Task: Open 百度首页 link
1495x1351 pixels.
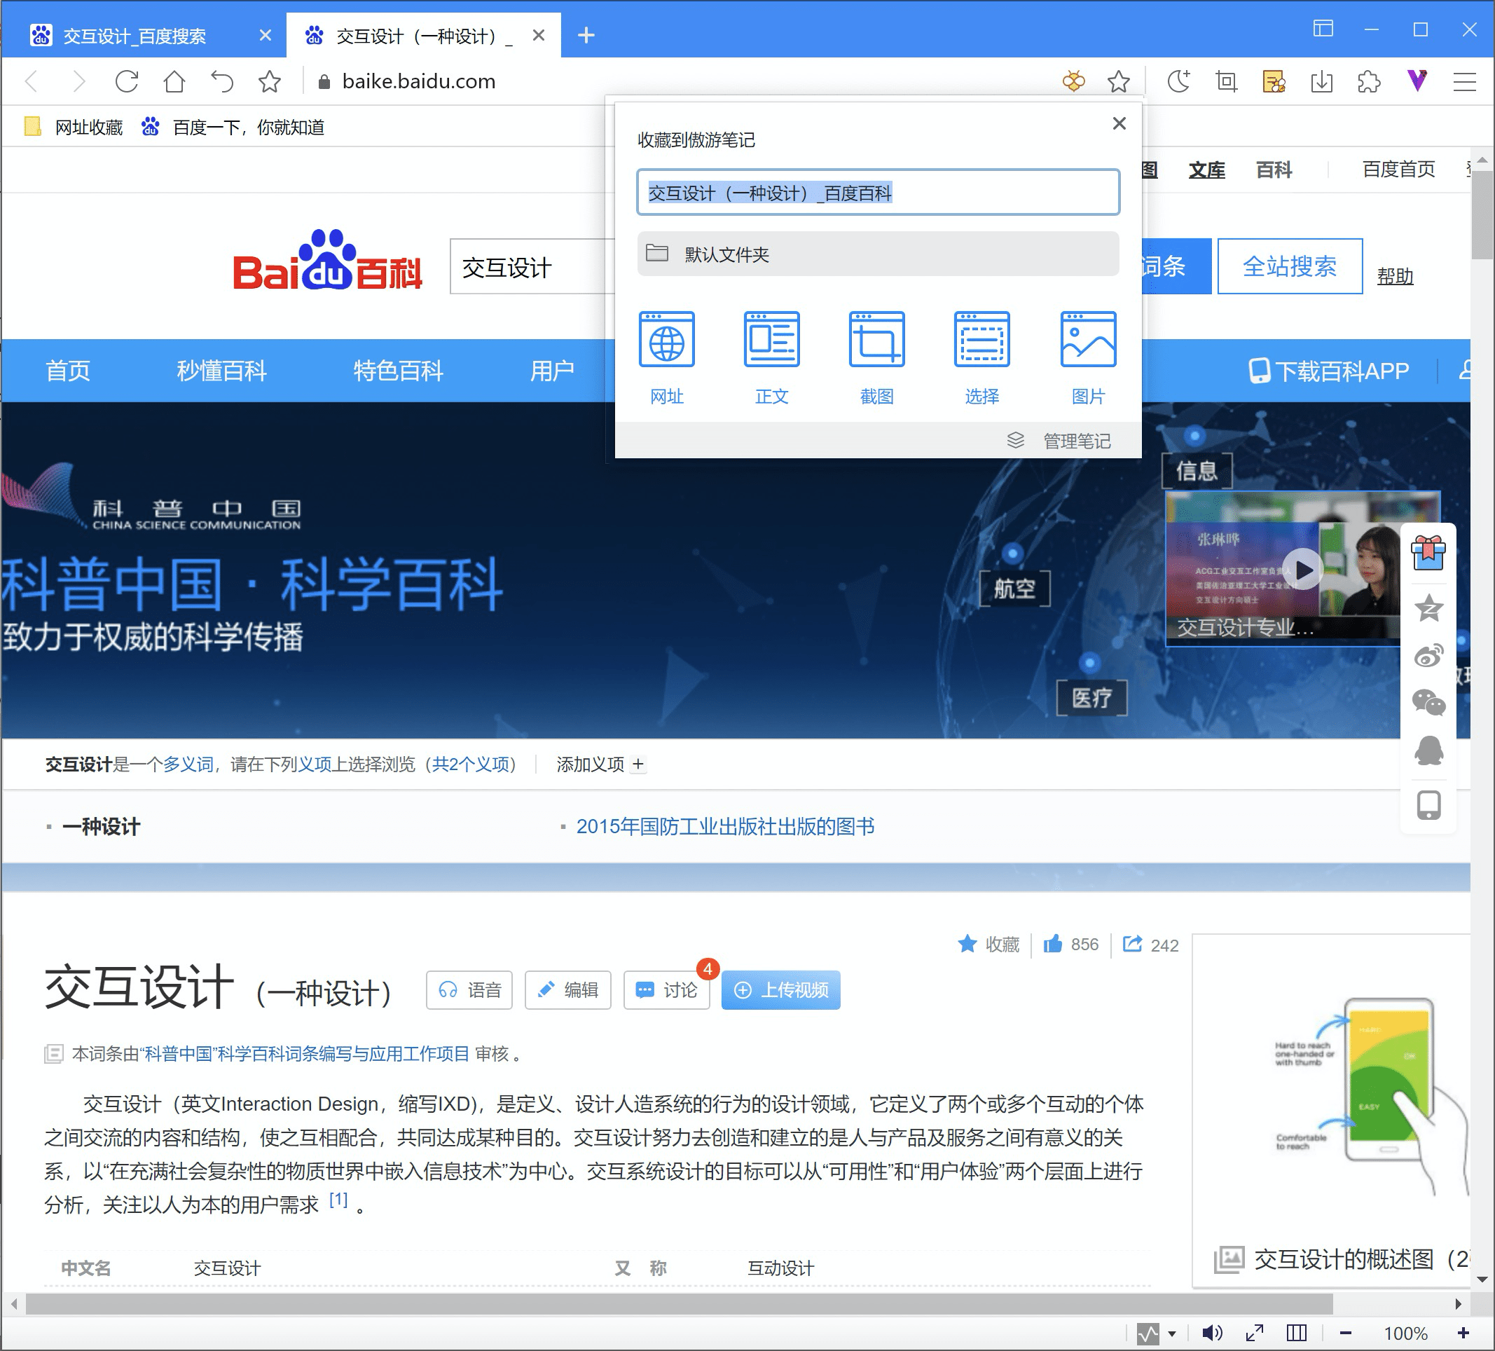Action: [1398, 169]
